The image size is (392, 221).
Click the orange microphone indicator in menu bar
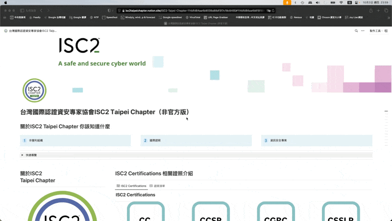(x=287, y=2)
